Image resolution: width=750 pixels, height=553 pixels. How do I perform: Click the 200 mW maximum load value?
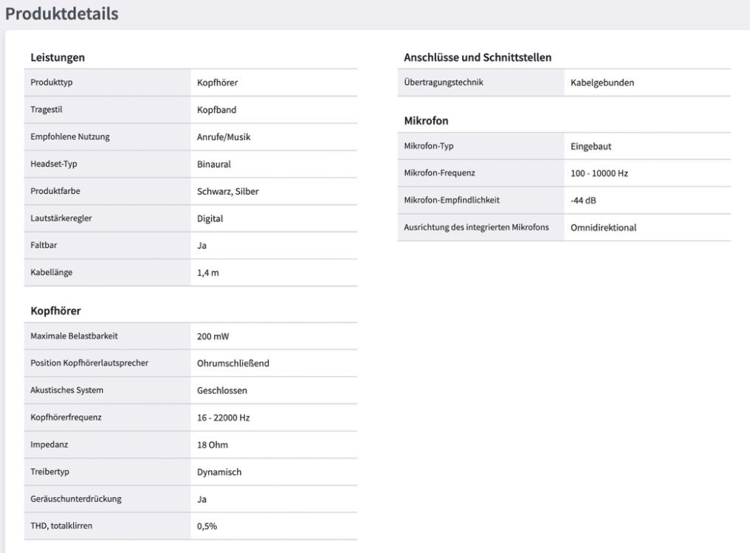coord(213,336)
